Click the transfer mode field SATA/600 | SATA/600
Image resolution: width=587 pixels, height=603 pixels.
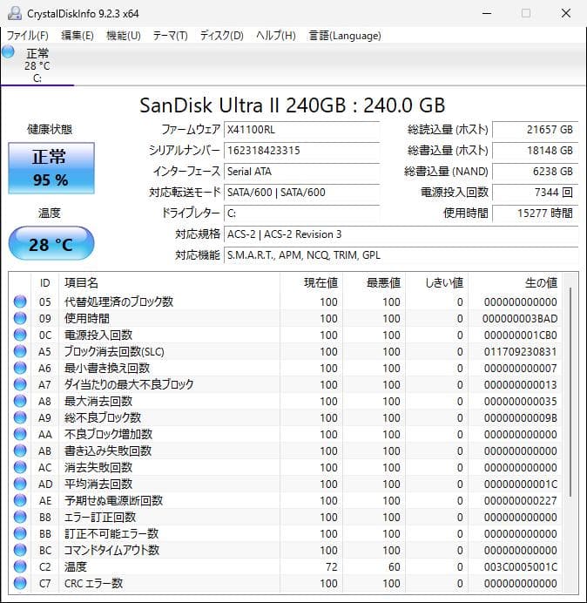pyautogui.click(x=301, y=192)
